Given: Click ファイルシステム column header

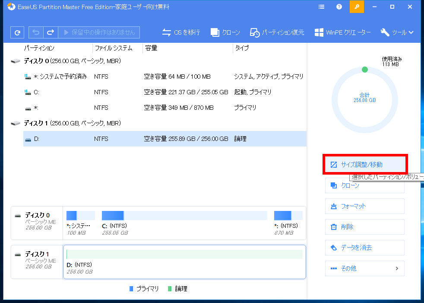Looking at the screenshot, I should [114, 48].
